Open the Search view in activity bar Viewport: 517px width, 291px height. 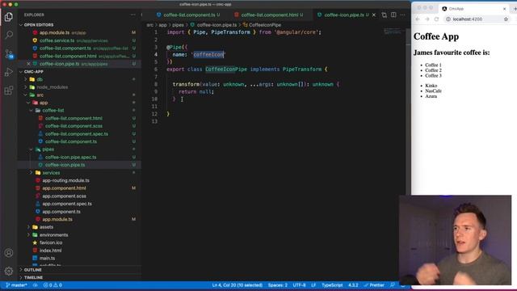point(9,35)
